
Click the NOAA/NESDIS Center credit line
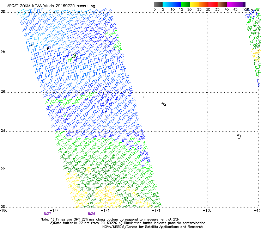click(x=152, y=227)
